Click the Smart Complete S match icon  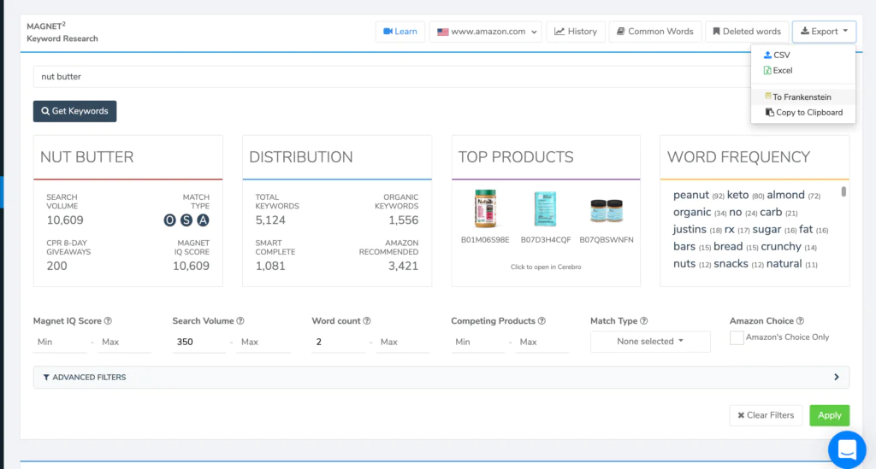pyautogui.click(x=186, y=220)
